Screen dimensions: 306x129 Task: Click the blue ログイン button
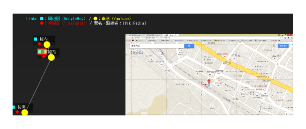[283, 46]
